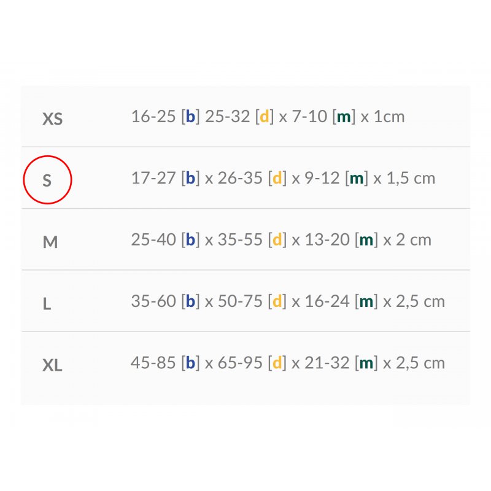The width and height of the screenshot is (491, 491).
Task: Tap the blue b in M row
Action: [190, 239]
